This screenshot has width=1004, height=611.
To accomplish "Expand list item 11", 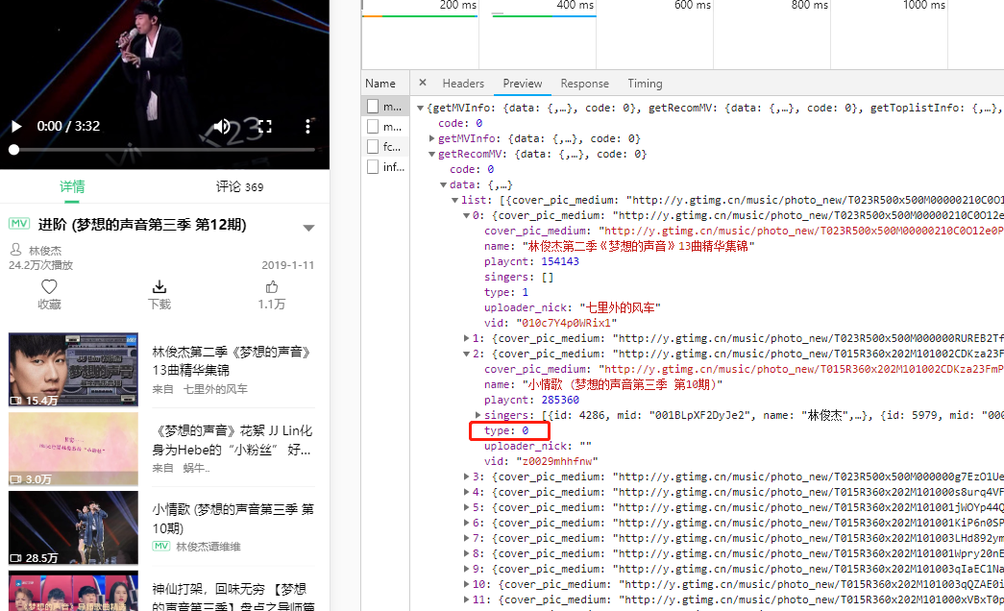I will point(466,599).
